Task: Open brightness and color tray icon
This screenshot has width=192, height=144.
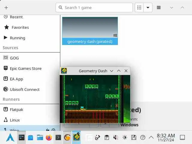Action: pos(125,137)
